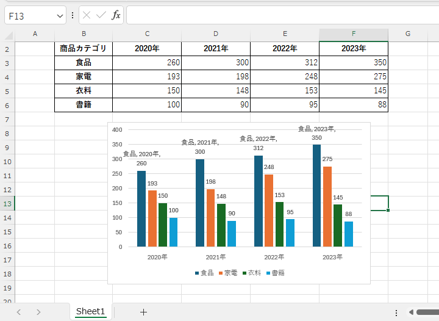Click the fill handle of cell F13
439x321 pixels.
point(388,210)
